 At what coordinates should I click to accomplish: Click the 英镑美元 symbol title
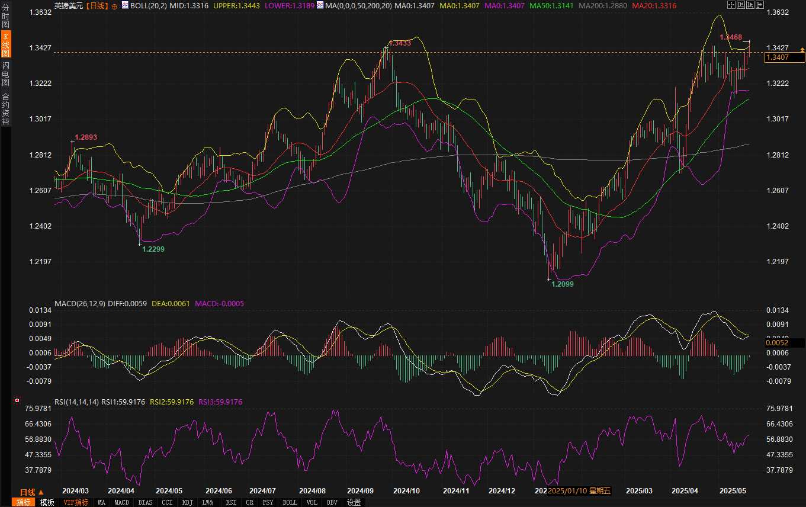coord(69,6)
